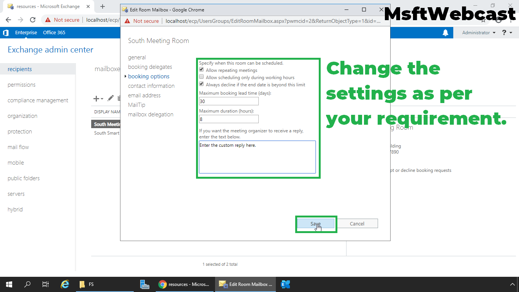Image resolution: width=519 pixels, height=292 pixels.
Task: Enable scheduling only during working hours
Action: click(201, 77)
